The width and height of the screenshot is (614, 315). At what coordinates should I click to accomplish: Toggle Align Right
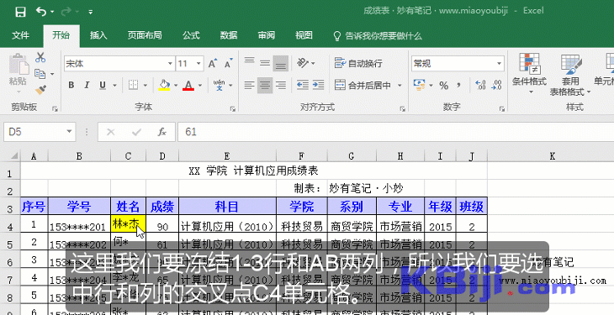[280, 85]
